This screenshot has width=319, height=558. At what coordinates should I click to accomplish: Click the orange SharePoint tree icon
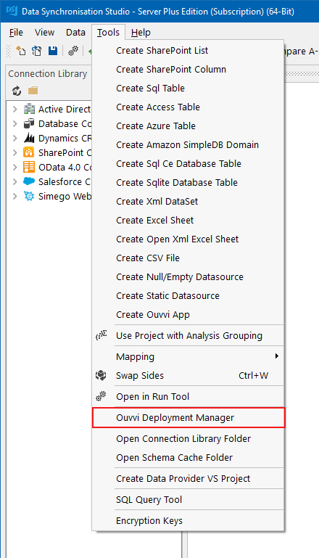tap(29, 152)
